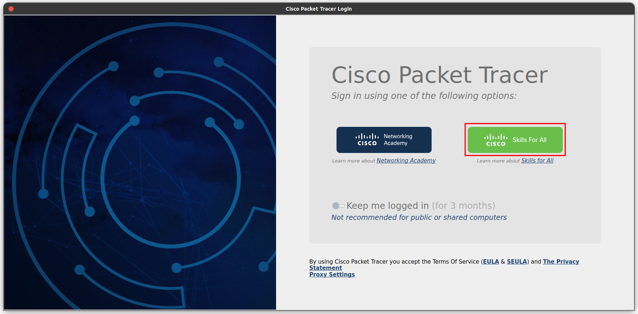This screenshot has width=638, height=314.
Task: Open the SEULA link
Action: tap(517, 261)
